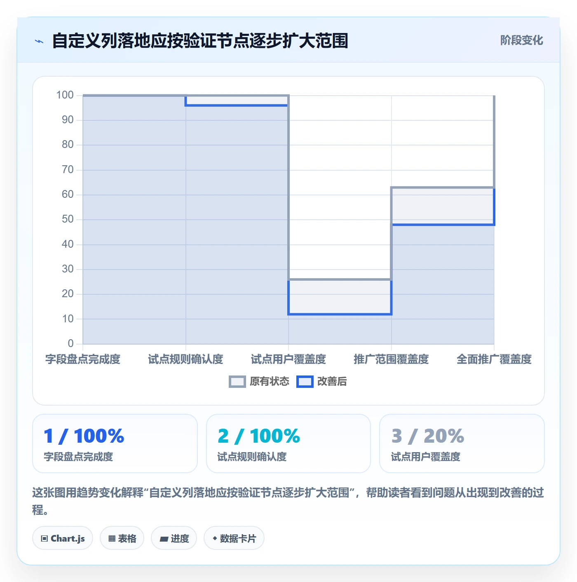Click the 试点规则确认度 x-axis label
This screenshot has height=582, width=577.
tap(185, 359)
